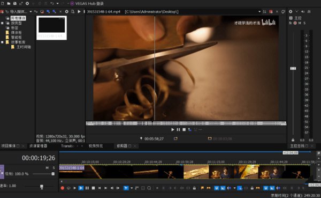Adjust the playback rate 1.00 slider
This screenshot has height=198, width=321.
(42, 187)
